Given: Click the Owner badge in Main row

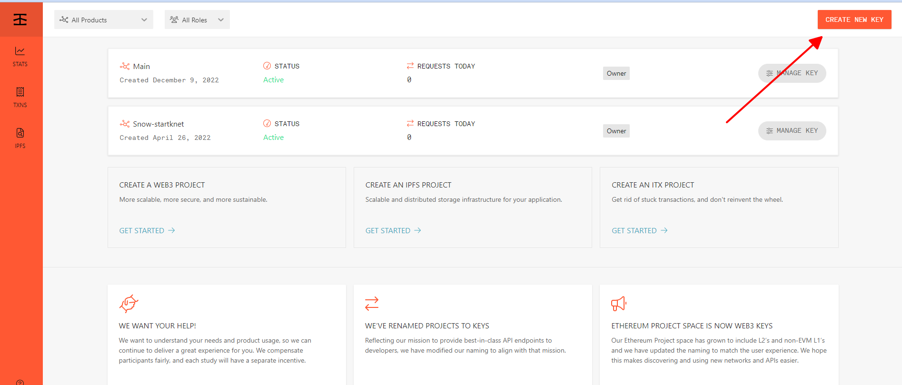Looking at the screenshot, I should (616, 73).
